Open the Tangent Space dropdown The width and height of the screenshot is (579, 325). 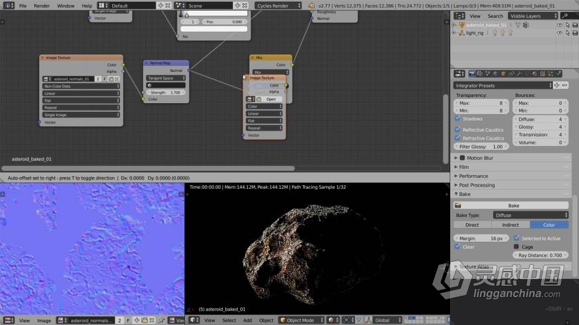tap(166, 78)
